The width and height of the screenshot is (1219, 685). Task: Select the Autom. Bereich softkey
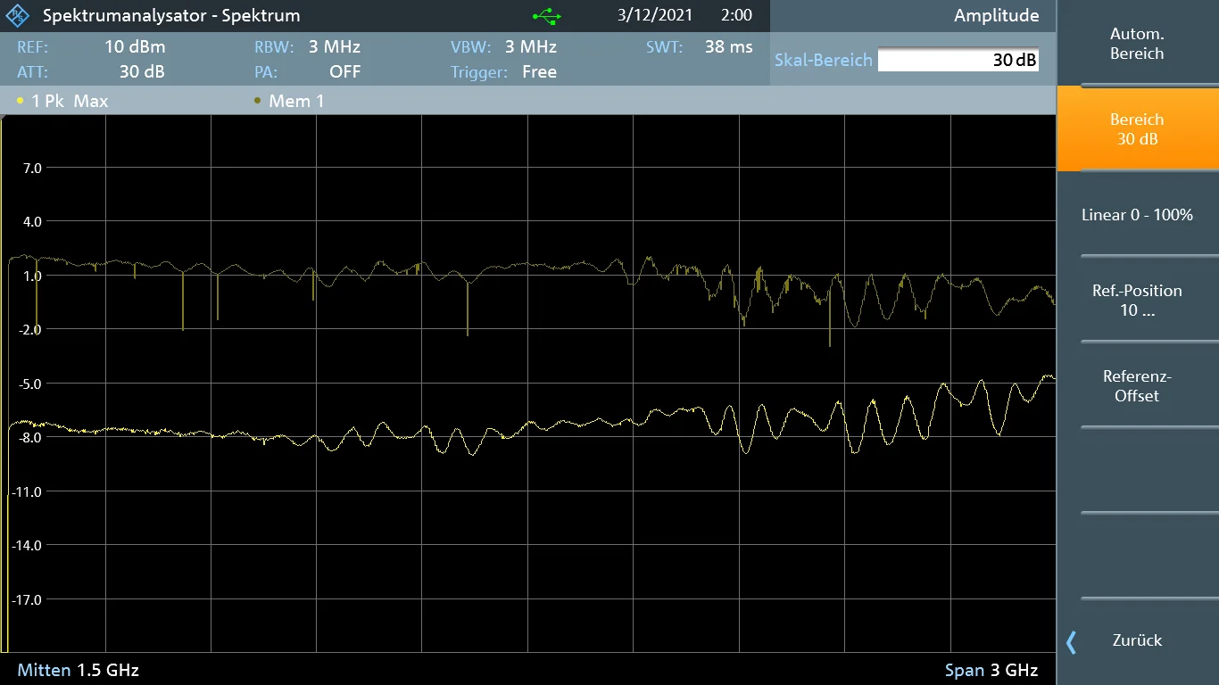(1137, 44)
